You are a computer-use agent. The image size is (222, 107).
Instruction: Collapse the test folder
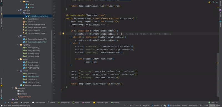pyautogui.click(x=10, y=100)
